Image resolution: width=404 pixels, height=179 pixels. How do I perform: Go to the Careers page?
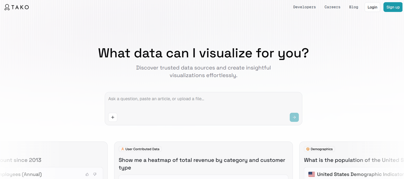click(332, 7)
